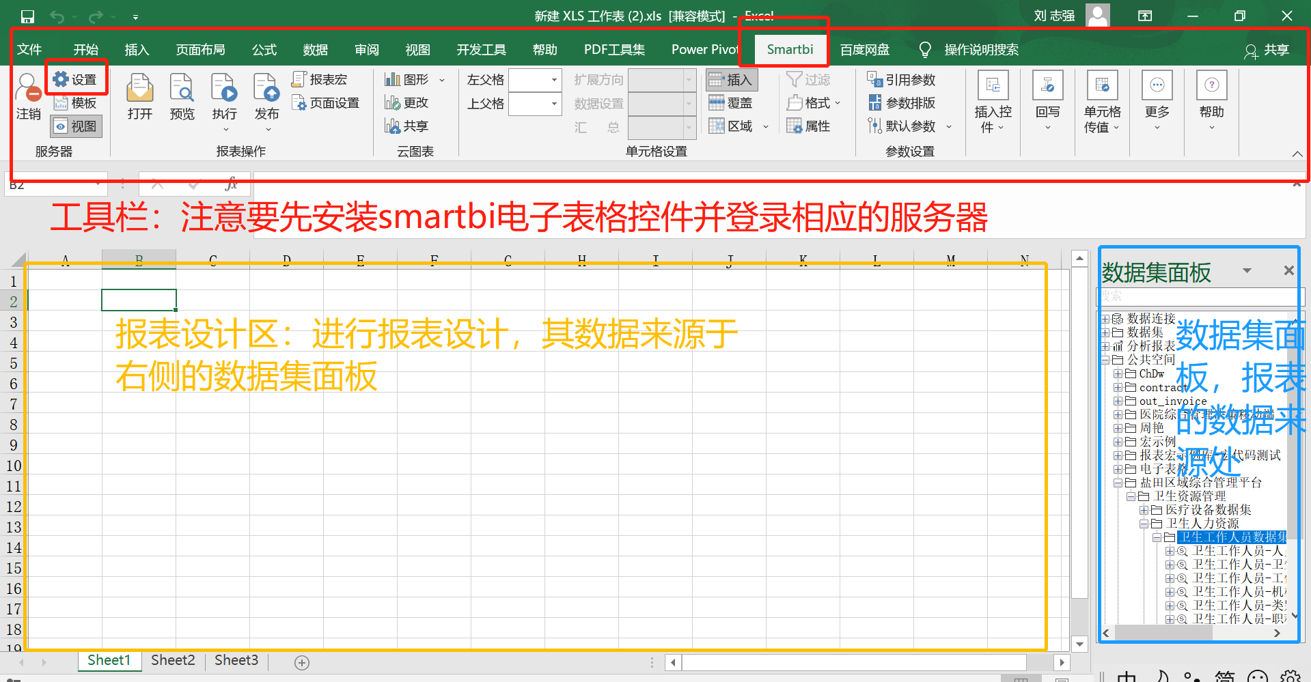Open the 左父格 dropdown box
The image size is (1311, 682).
click(x=536, y=80)
